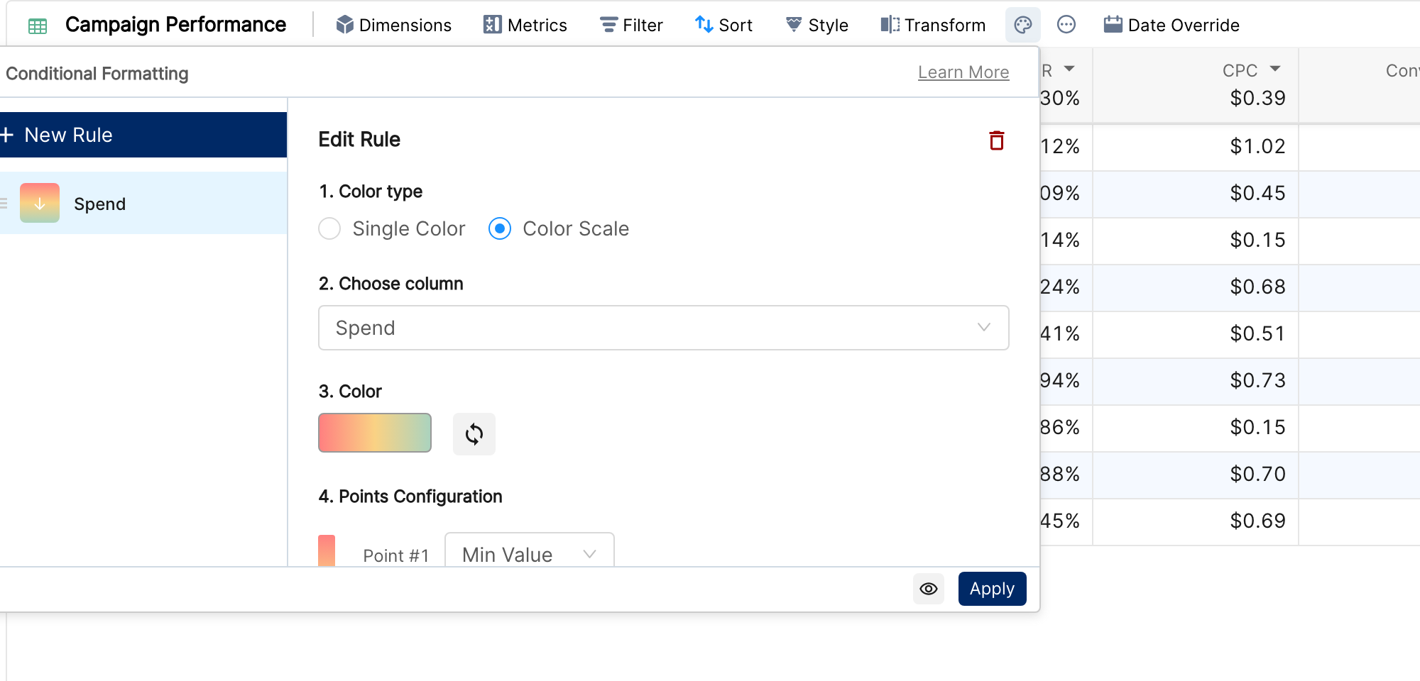This screenshot has height=681, width=1420.
Task: Toggle preview with the eye icon
Action: pos(928,589)
